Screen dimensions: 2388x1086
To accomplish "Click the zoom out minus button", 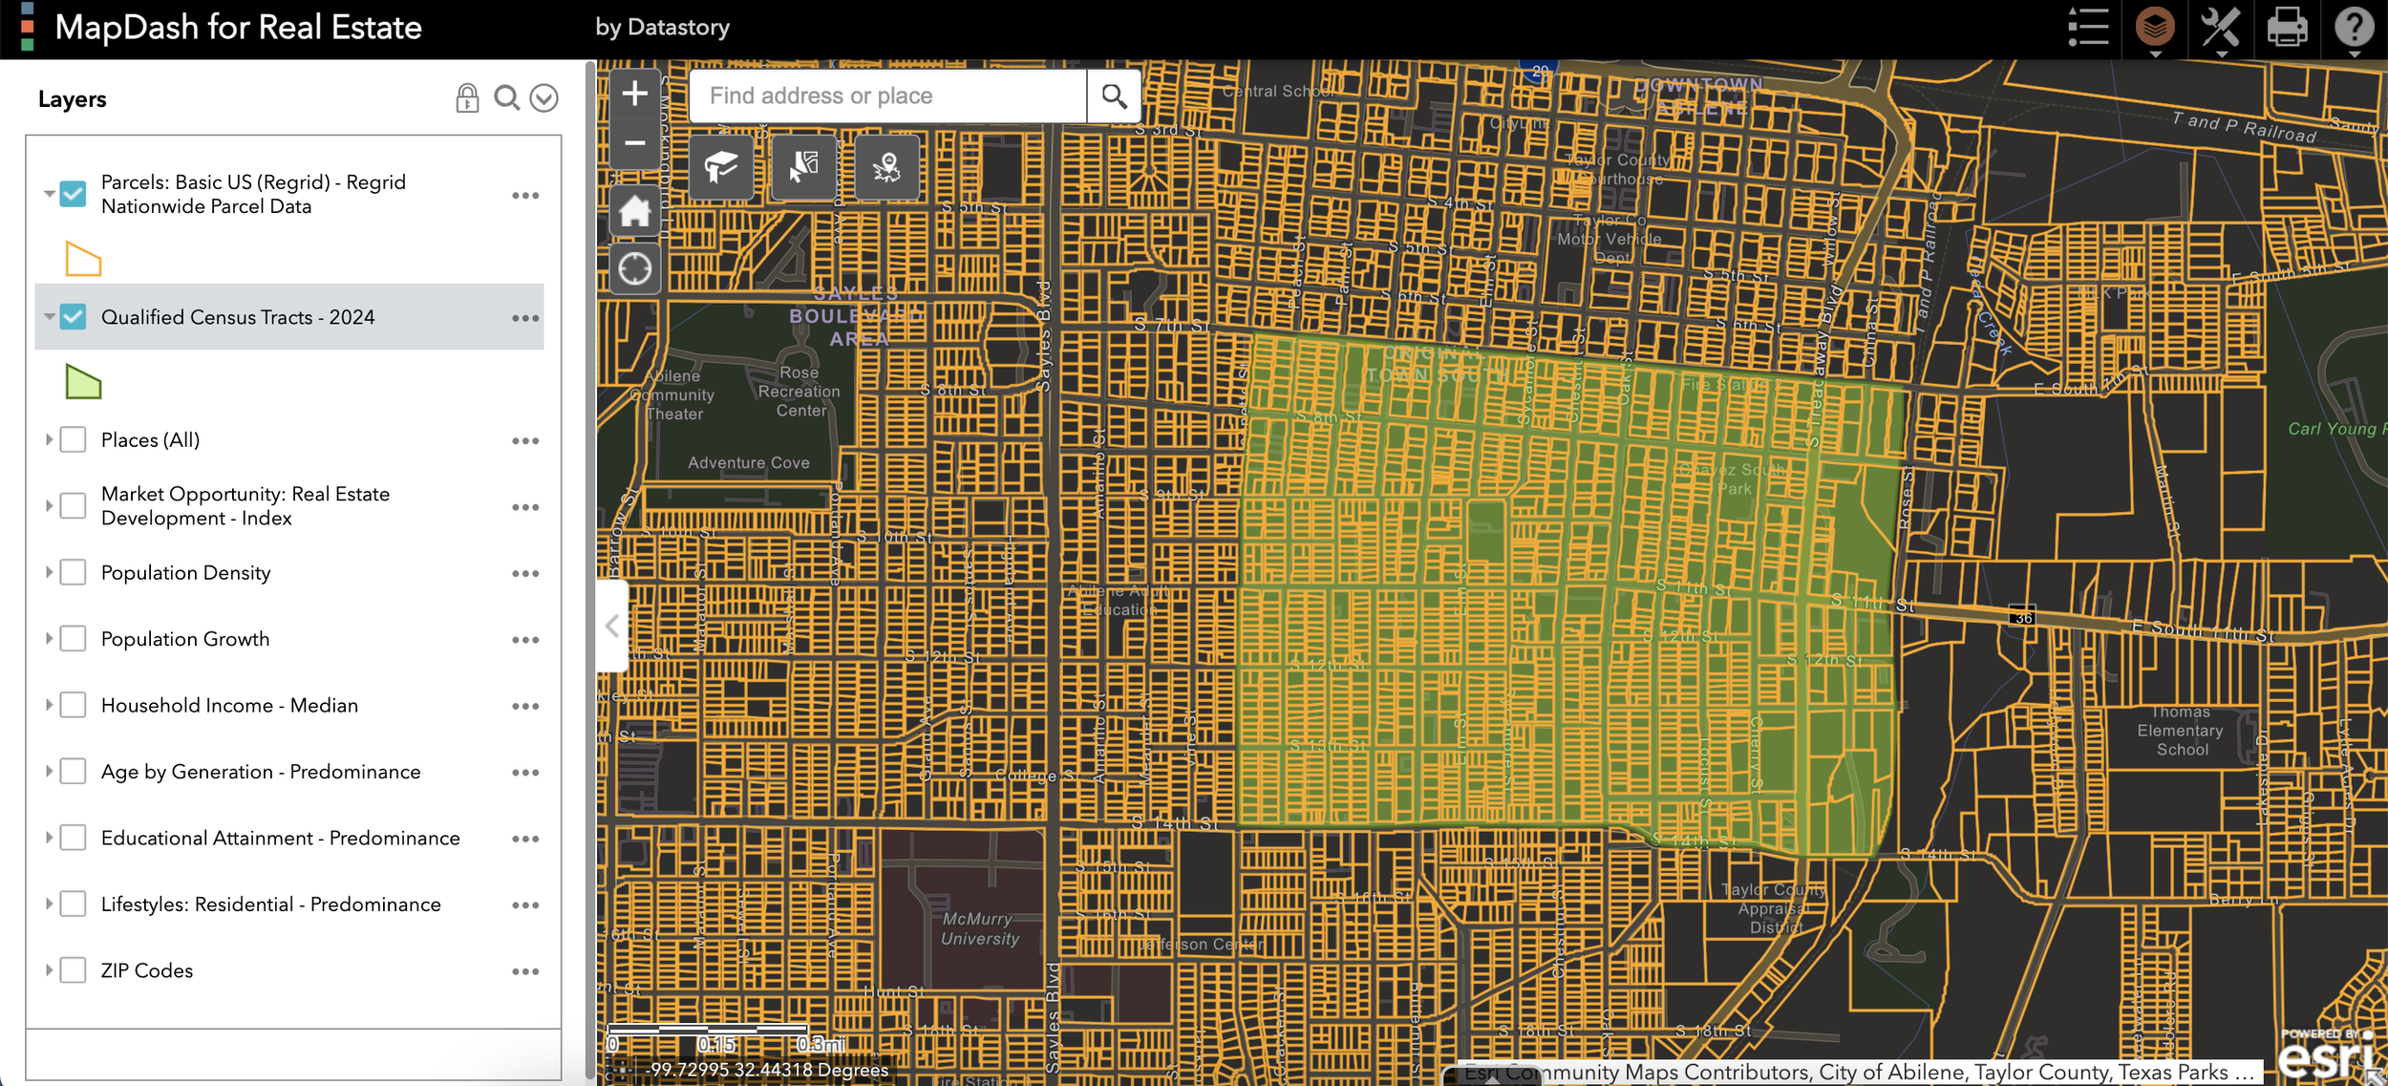I will pos(636,141).
